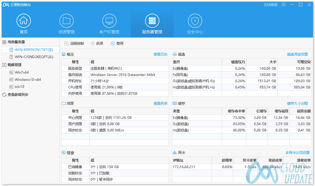This screenshot has width=315, height=186.
Task: Click the 953.74 GB size value
Action: point(268,87)
